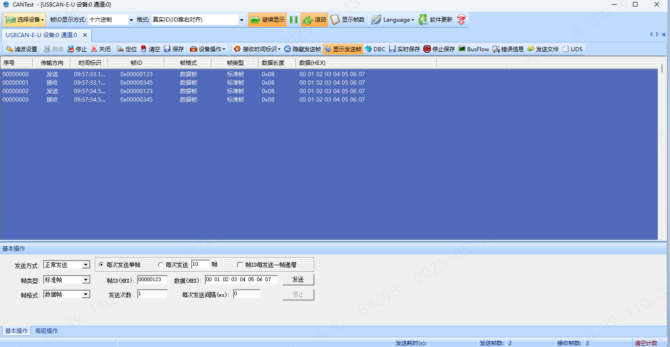Click the 关闭 close device button

tap(101, 49)
